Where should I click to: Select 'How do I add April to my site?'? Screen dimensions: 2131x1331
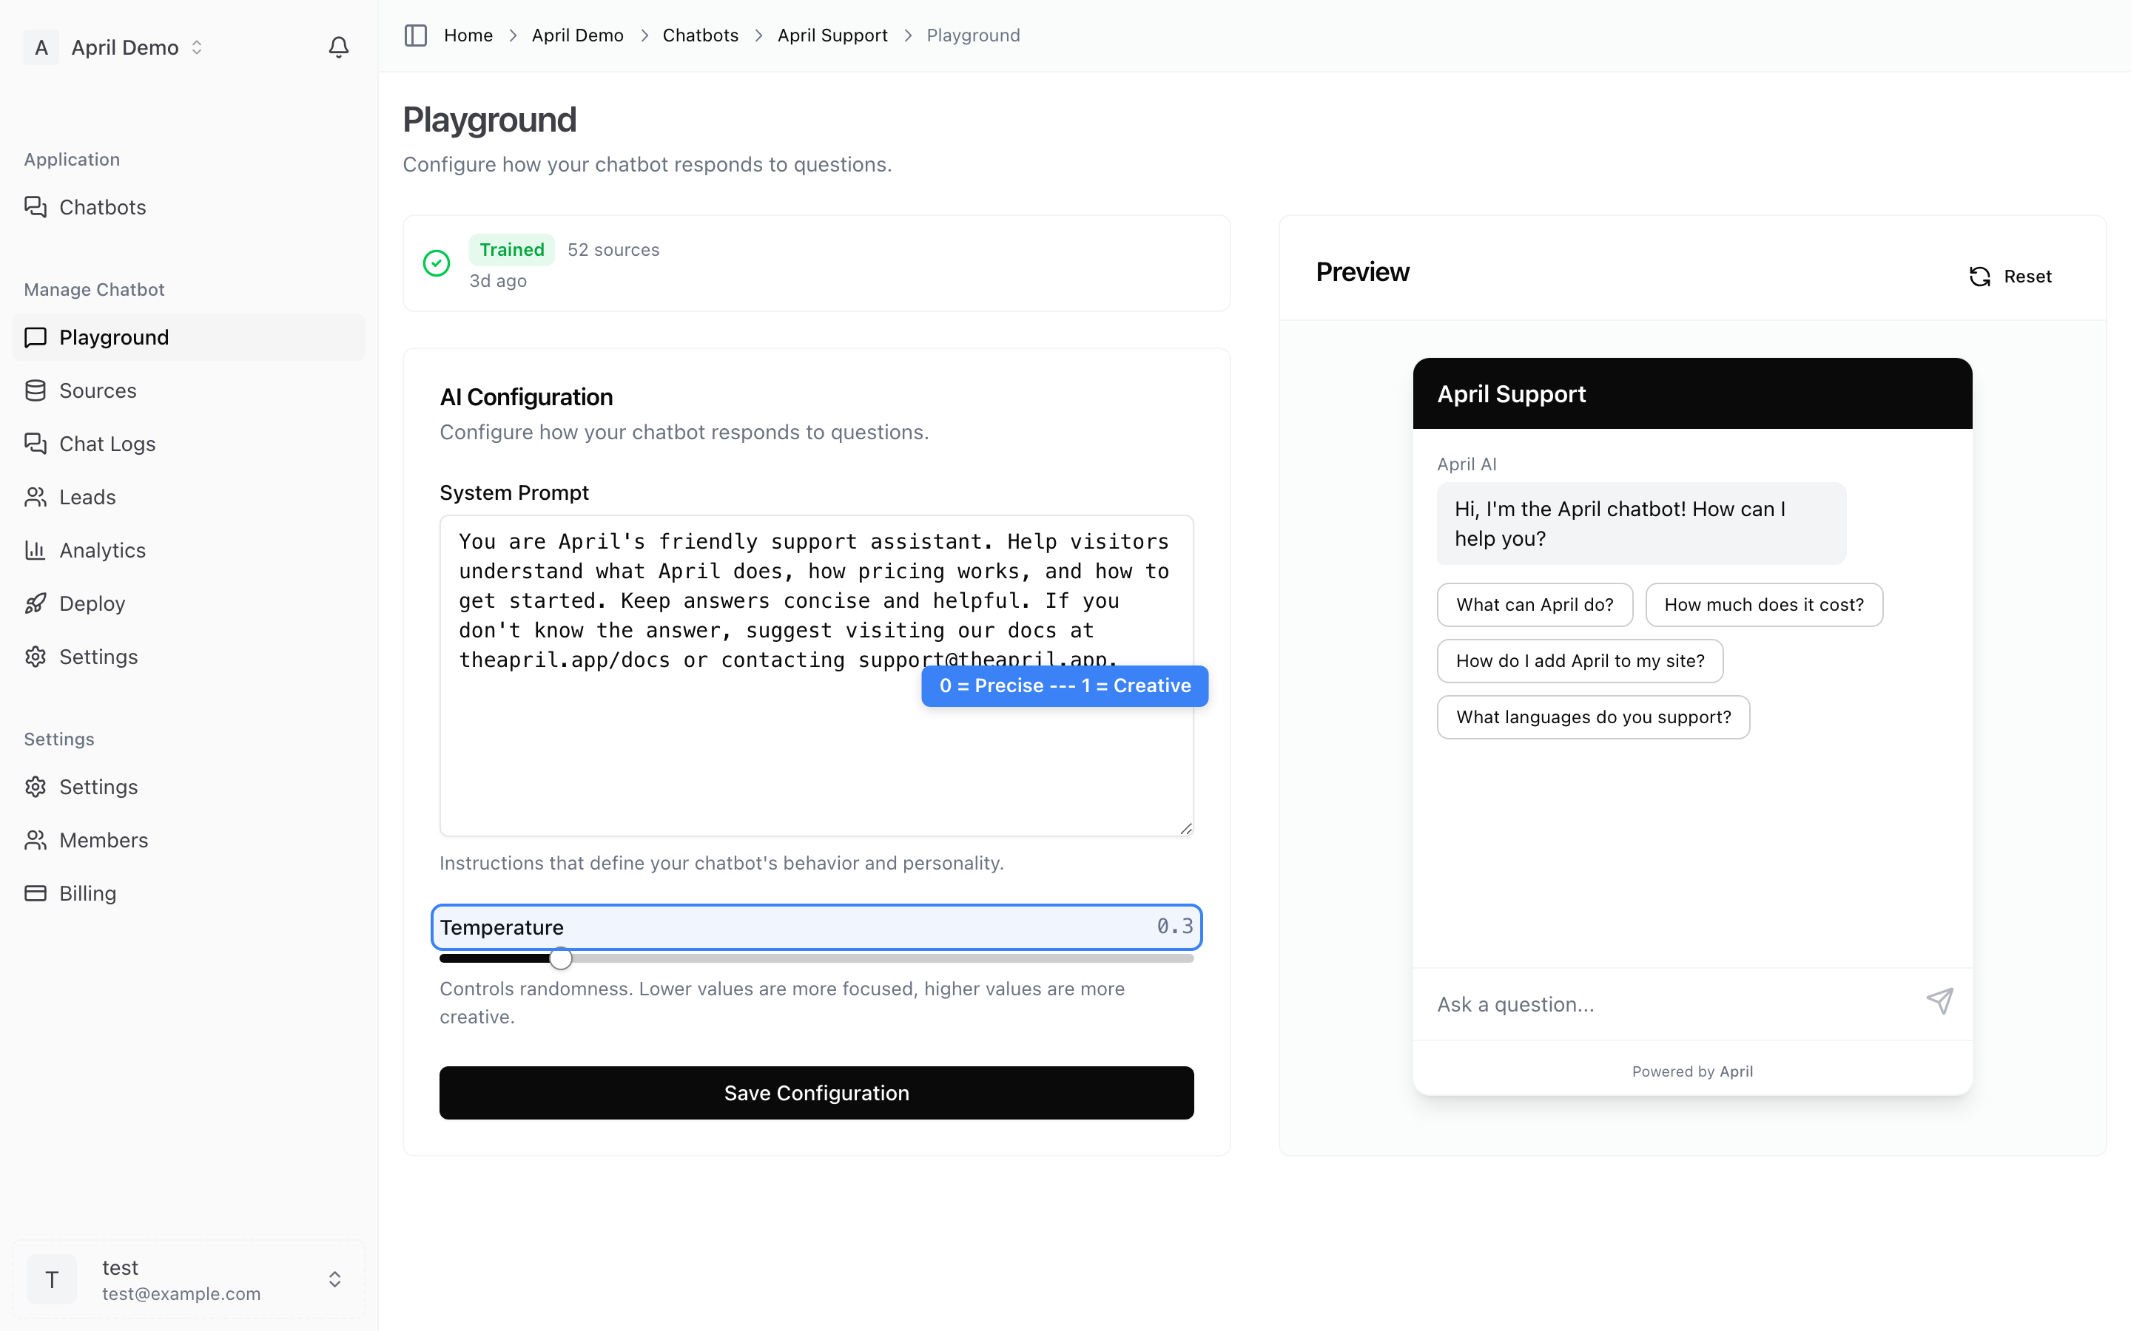pyautogui.click(x=1580, y=661)
